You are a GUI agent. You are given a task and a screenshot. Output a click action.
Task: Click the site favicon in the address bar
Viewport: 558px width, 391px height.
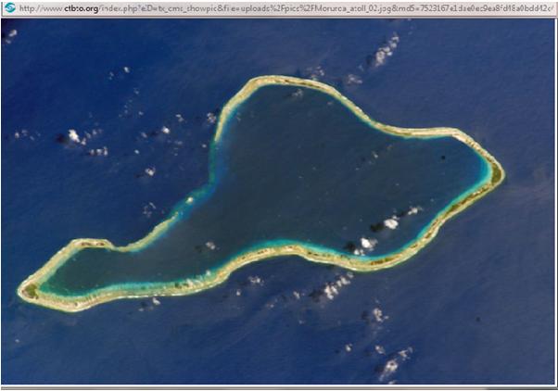coord(9,9)
